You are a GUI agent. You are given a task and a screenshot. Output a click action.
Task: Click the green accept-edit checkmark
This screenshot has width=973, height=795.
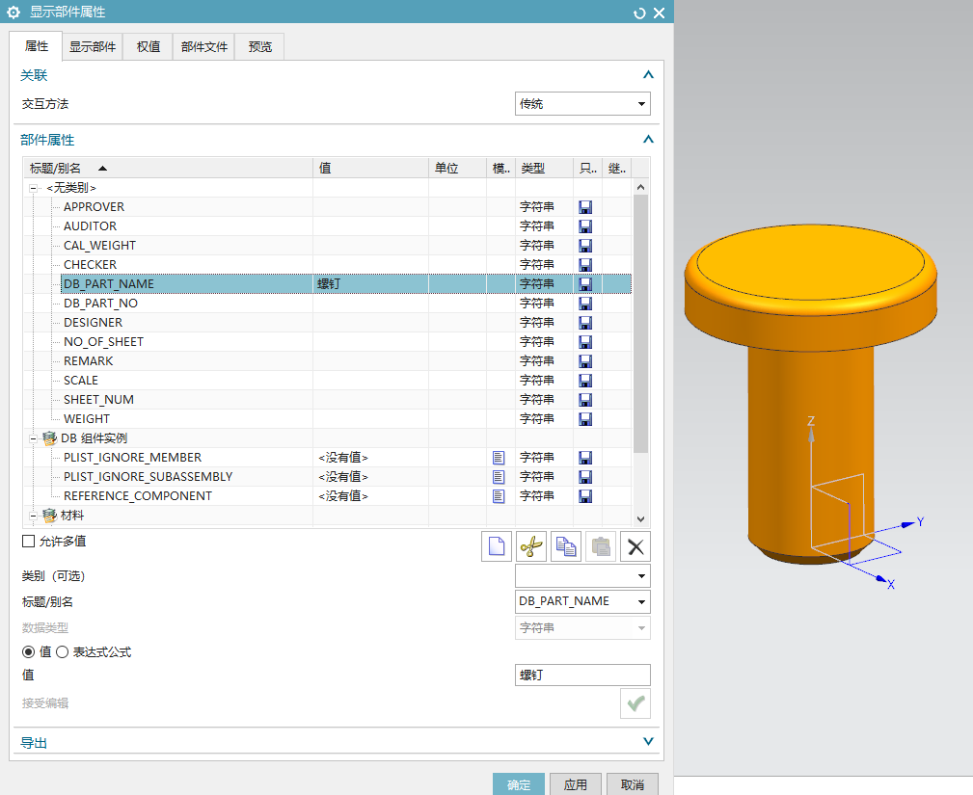635,703
